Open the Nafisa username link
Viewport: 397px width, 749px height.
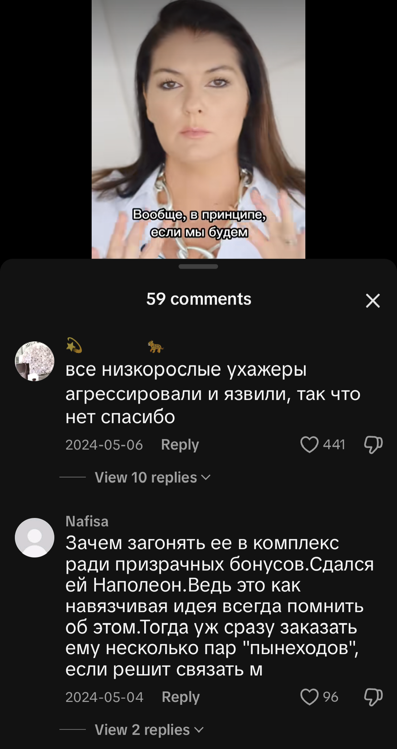coord(87,521)
